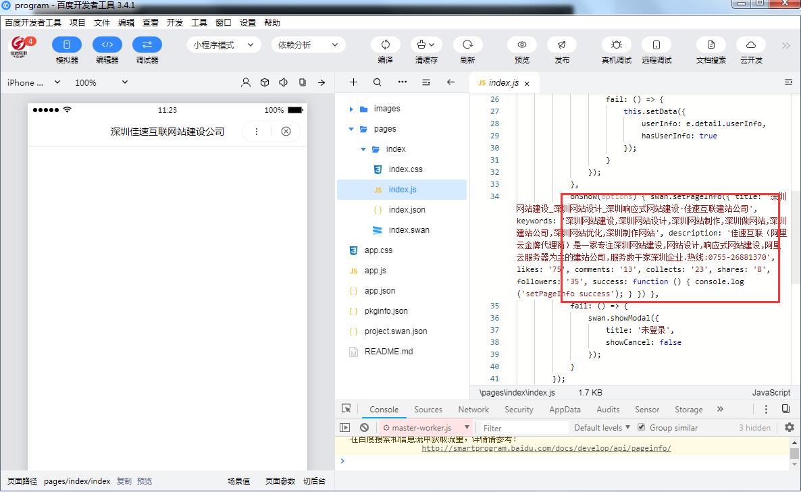801x492 pixels.
Task: Open the 设置 menu
Action: [x=248, y=22]
